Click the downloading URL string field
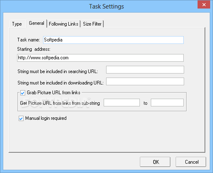The height and width of the screenshot is (173, 213). (x=145, y=81)
